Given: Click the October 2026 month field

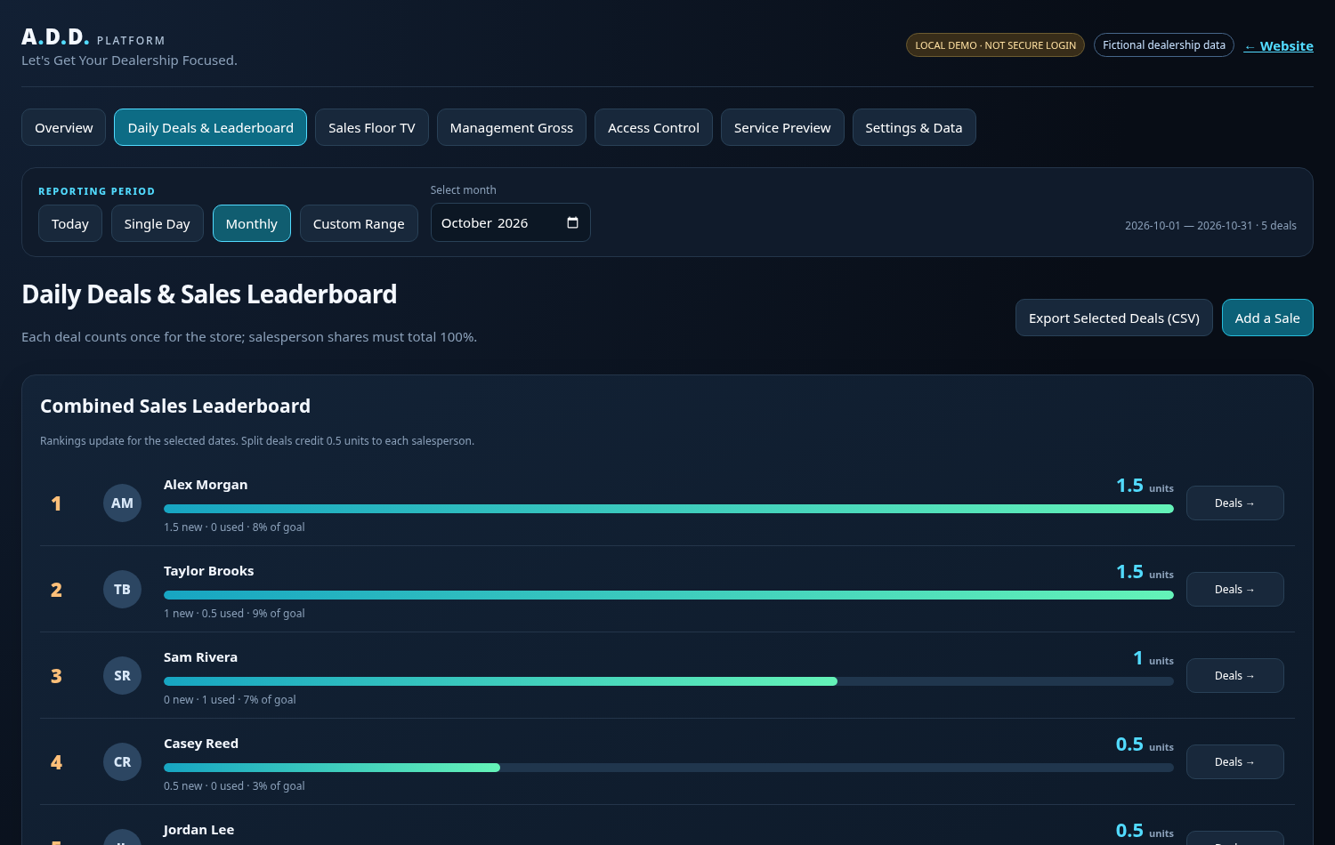Looking at the screenshot, I should coord(510,222).
